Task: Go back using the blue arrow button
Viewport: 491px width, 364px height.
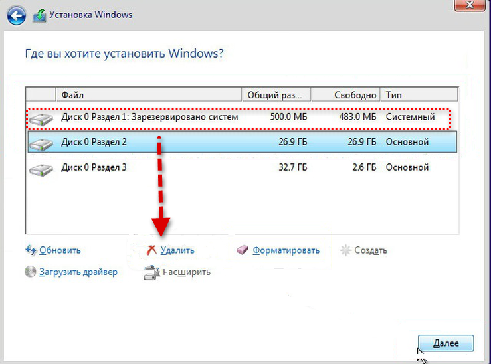Action: pos(17,15)
